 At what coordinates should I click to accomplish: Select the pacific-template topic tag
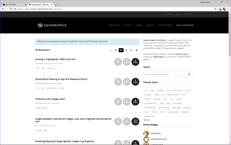point(173,112)
